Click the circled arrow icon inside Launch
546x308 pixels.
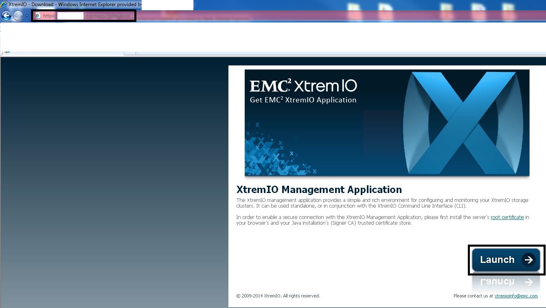coord(528,260)
